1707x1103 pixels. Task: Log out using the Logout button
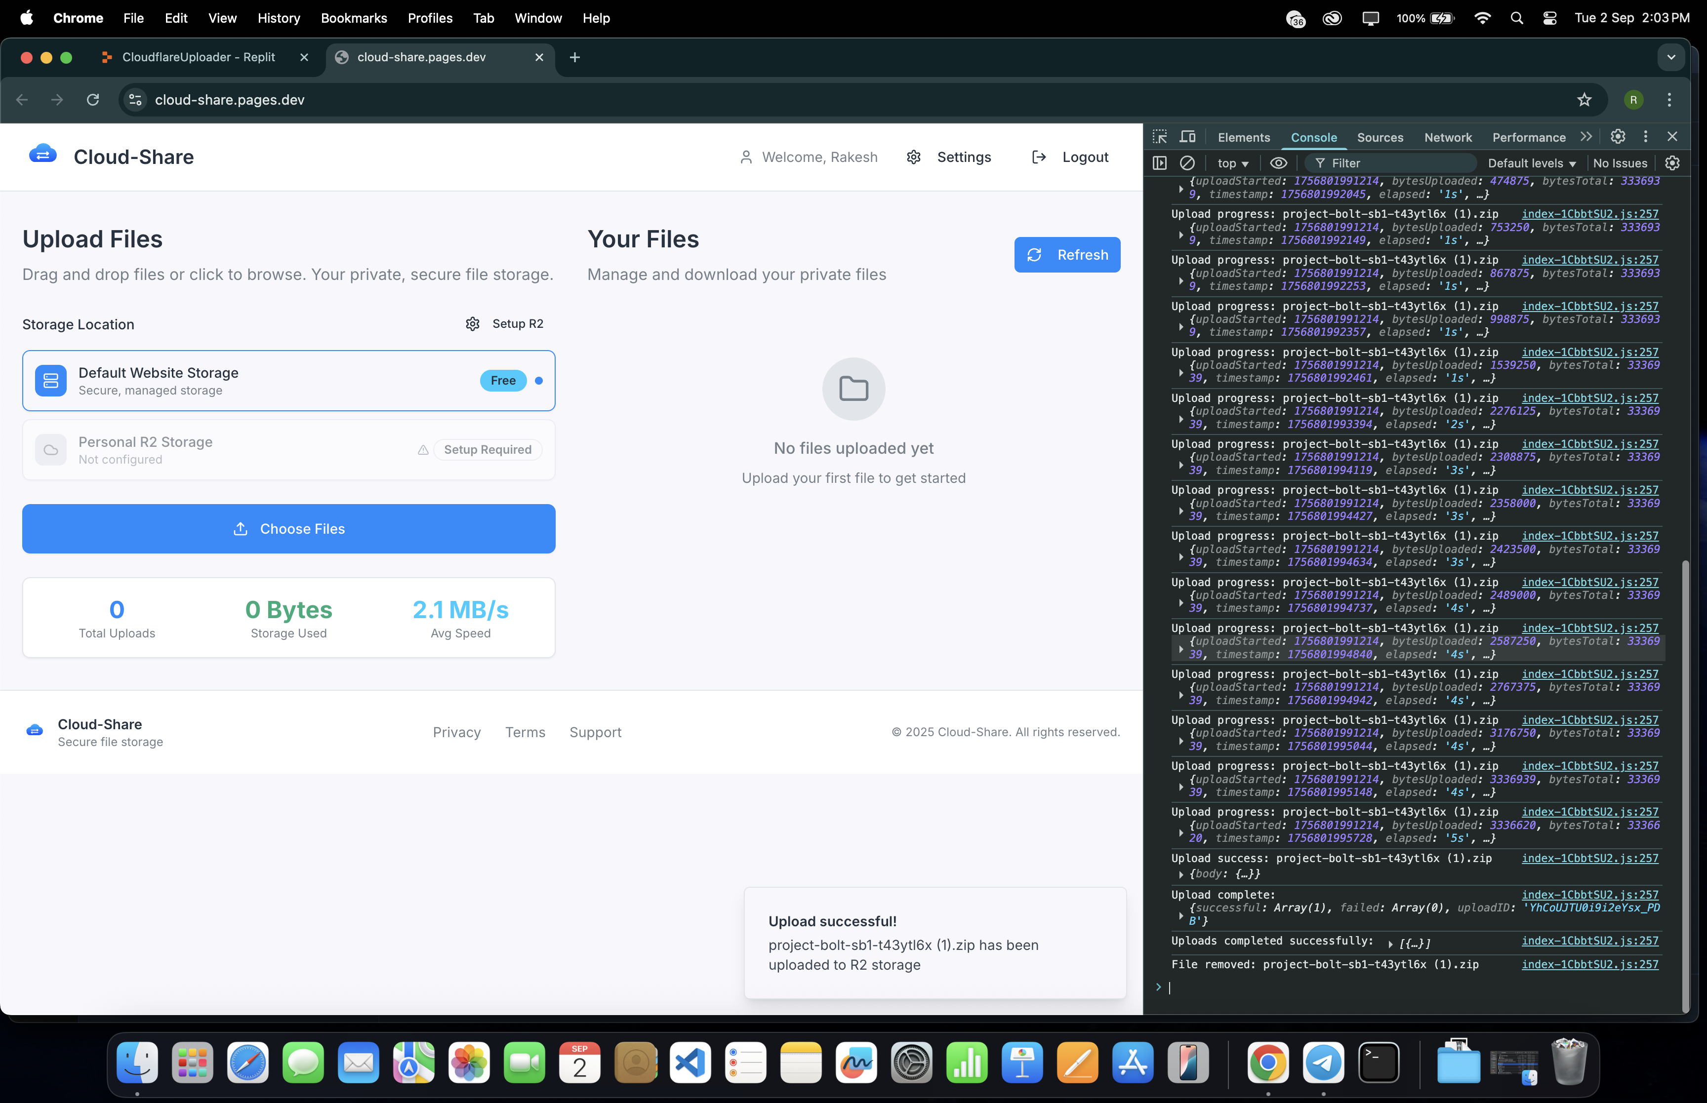pos(1070,157)
